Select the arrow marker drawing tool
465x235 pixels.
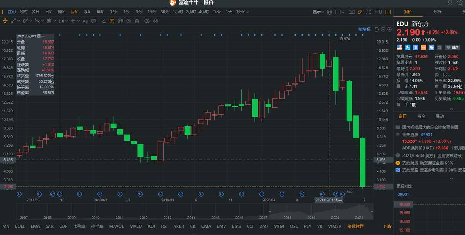(73, 21)
